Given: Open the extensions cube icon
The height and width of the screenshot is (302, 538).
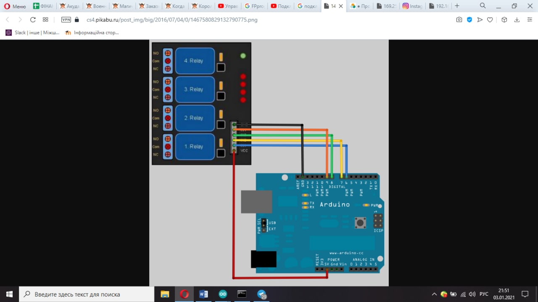Looking at the screenshot, I should pos(504,20).
